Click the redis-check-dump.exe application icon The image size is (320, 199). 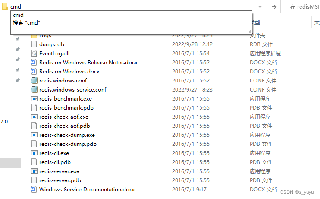click(34, 135)
